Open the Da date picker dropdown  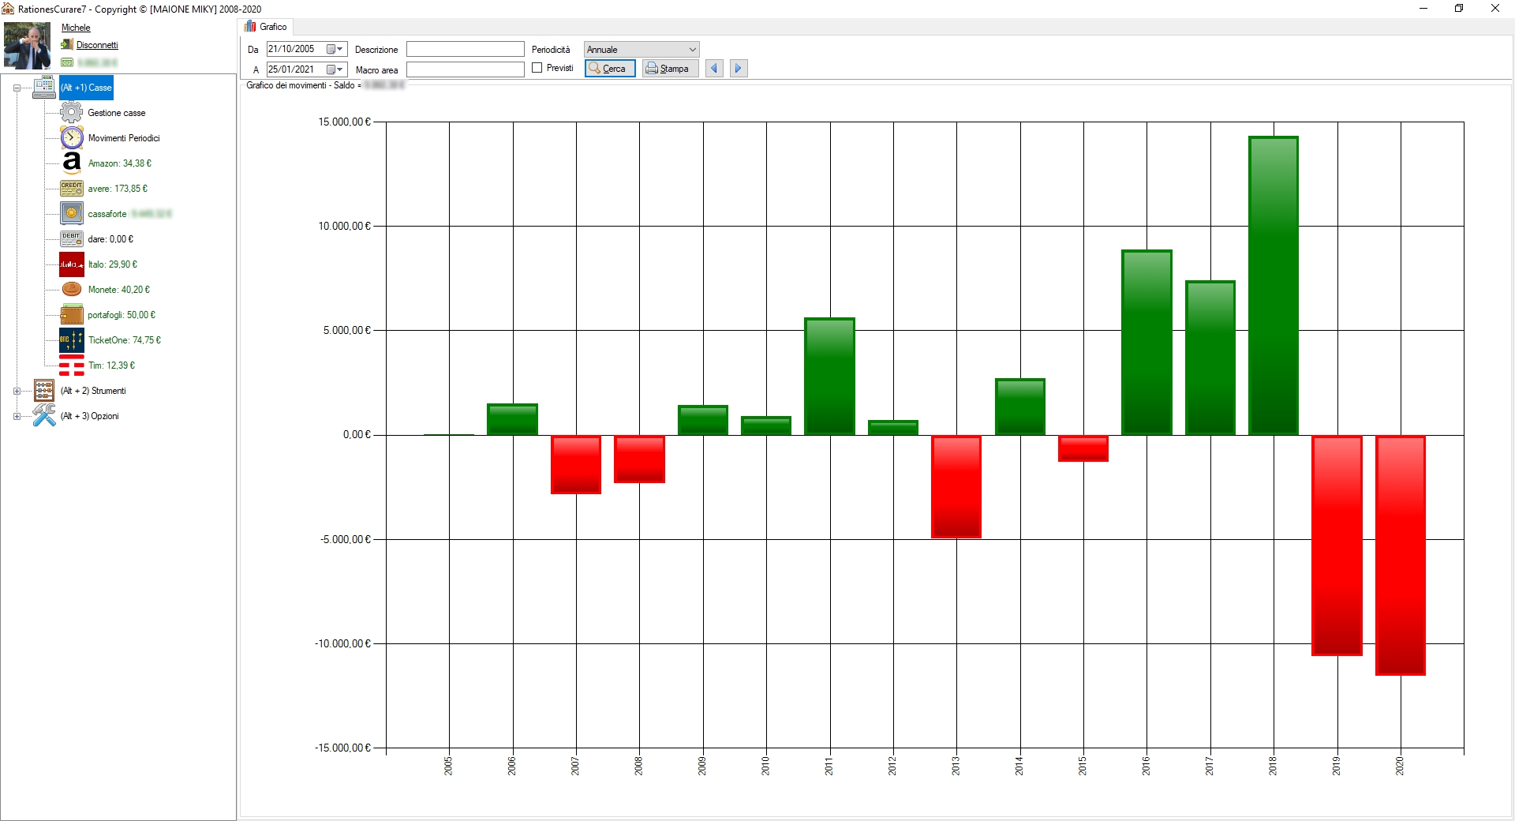click(339, 48)
